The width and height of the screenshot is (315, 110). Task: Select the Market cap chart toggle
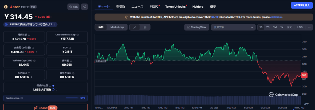pos(117,27)
